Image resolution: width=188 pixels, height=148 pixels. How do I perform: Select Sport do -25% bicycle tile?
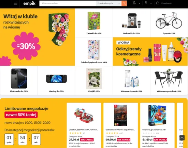click(x=169, y=23)
